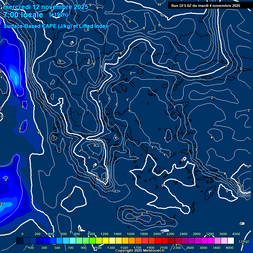Click the '100' value label below the legend
Image resolution: width=253 pixels, height=253 pixels.
(31, 248)
